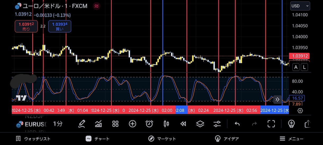
Task: Share the chart via the share icon
Action: (308, 124)
